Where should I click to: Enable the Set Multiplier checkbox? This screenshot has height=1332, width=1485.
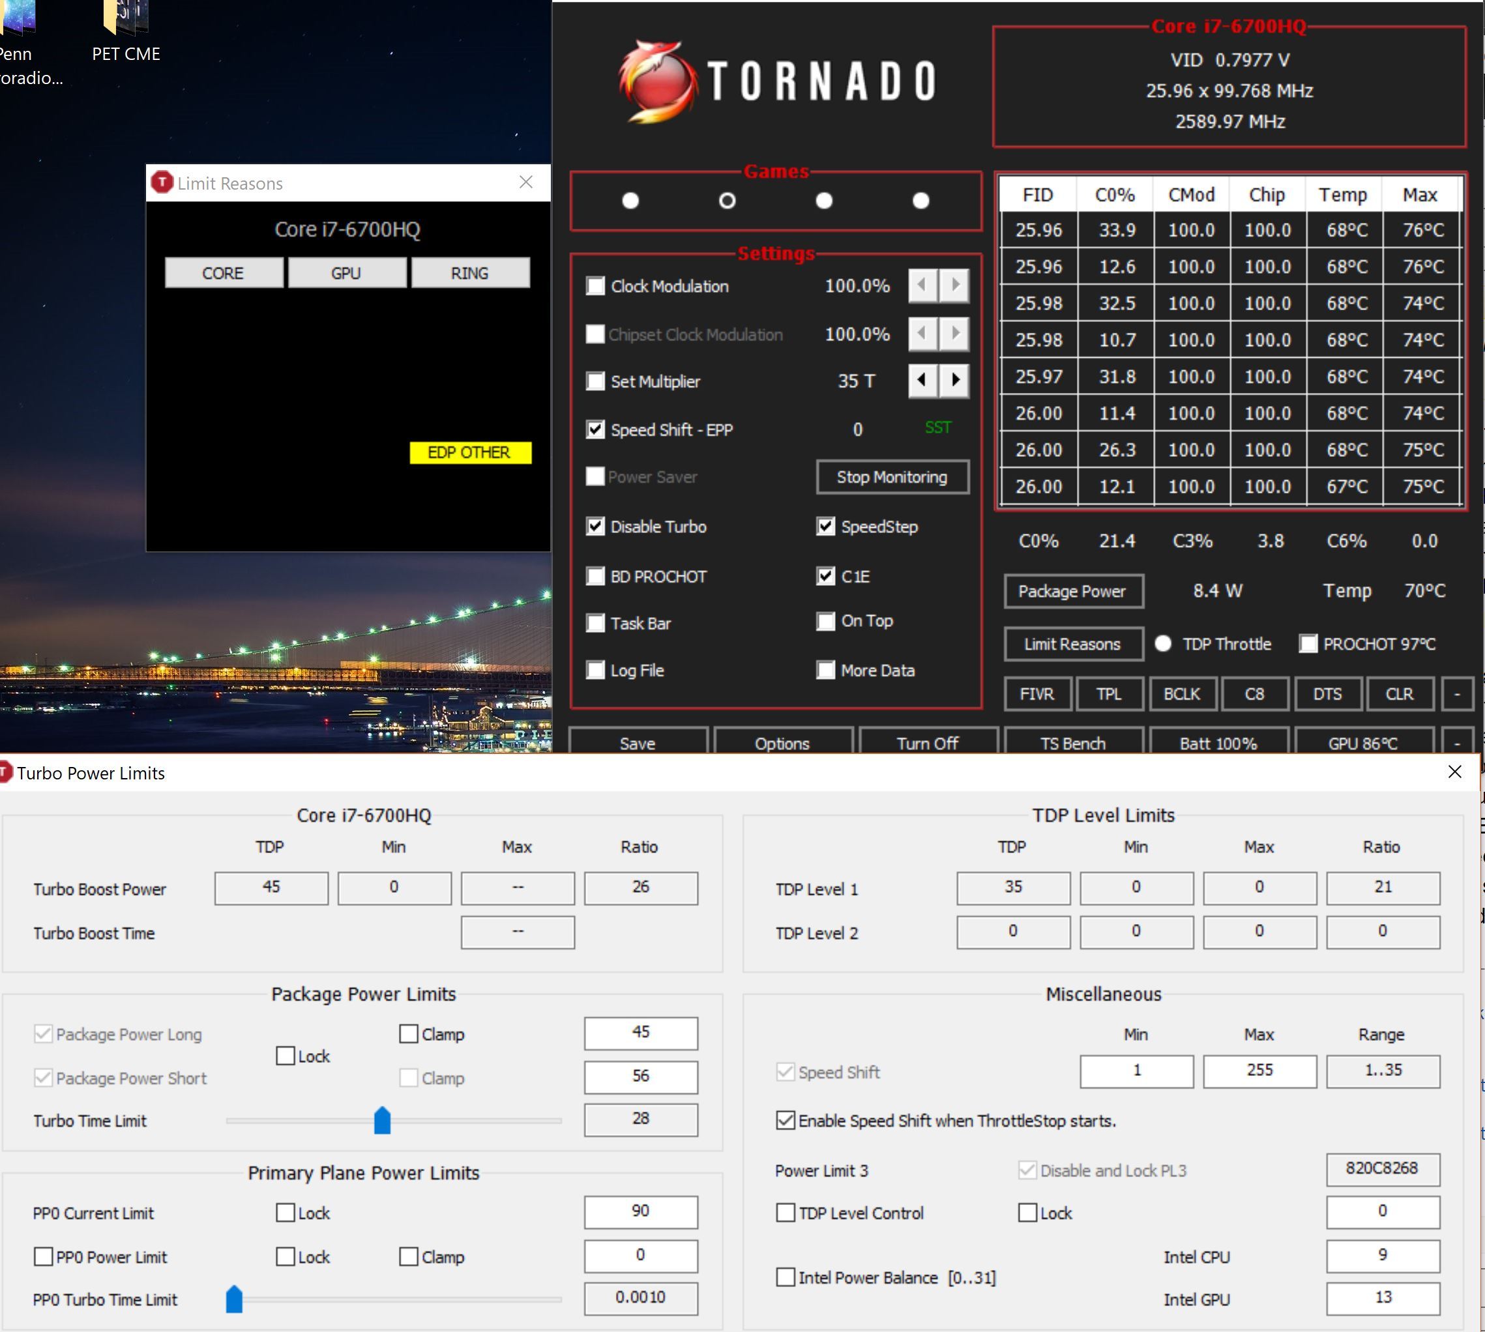point(596,381)
